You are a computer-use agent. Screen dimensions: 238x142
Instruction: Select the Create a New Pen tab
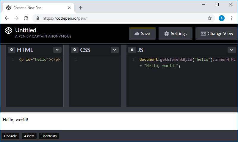[38, 8]
